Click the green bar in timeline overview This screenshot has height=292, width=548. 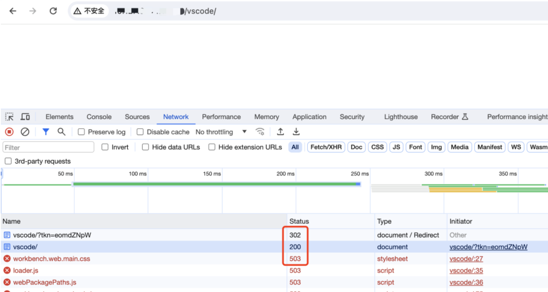216,184
